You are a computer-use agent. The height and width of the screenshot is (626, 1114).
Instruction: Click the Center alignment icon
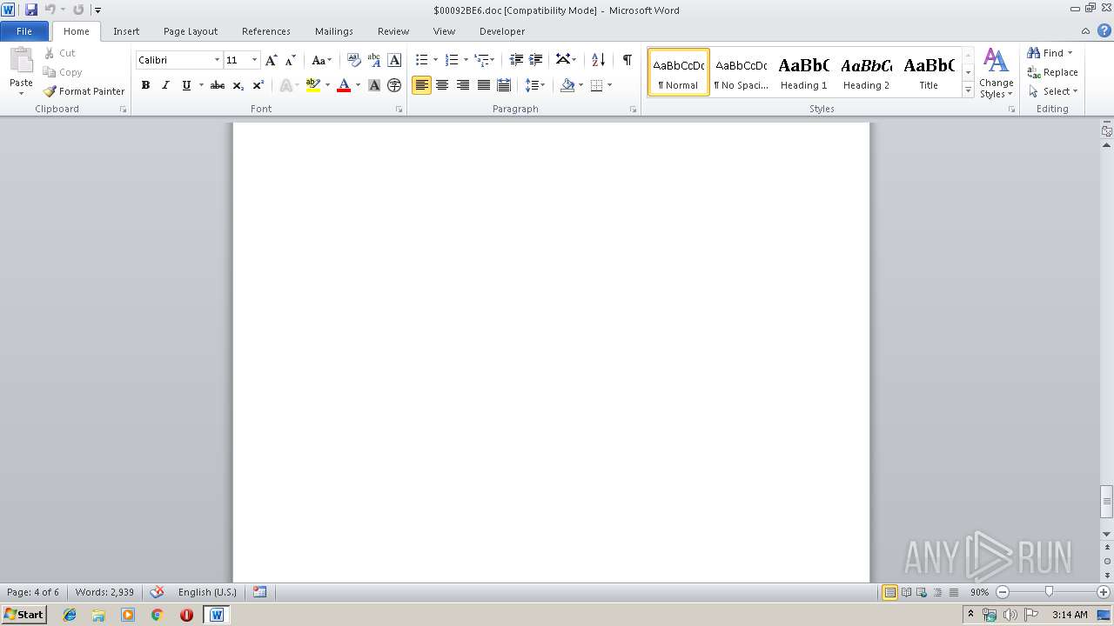click(442, 85)
